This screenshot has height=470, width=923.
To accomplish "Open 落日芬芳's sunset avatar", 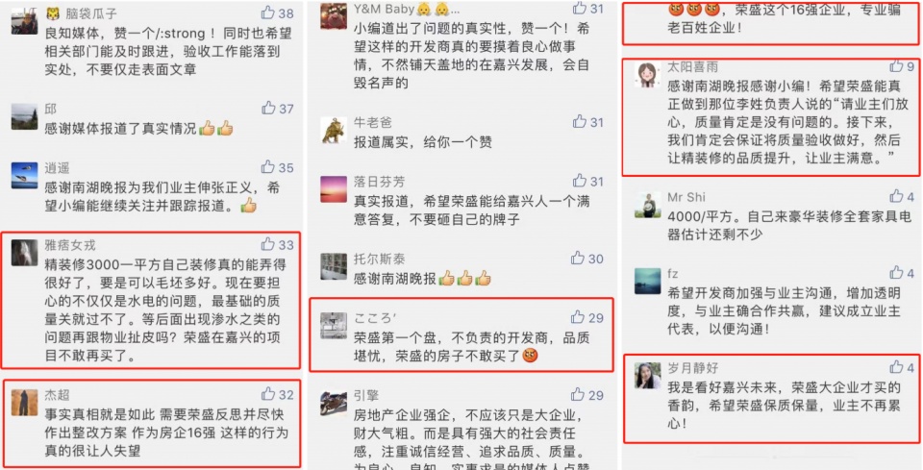I will click(334, 188).
